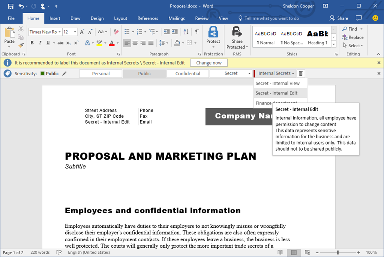The image size is (384, 257).
Task: Click the Protect lock icon
Action: click(213, 33)
